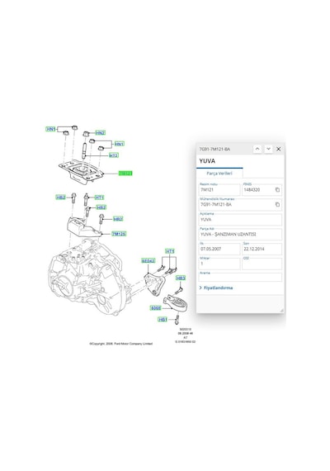
Task: Select the HB3 bolt callout label
Action: pyautogui.click(x=181, y=278)
